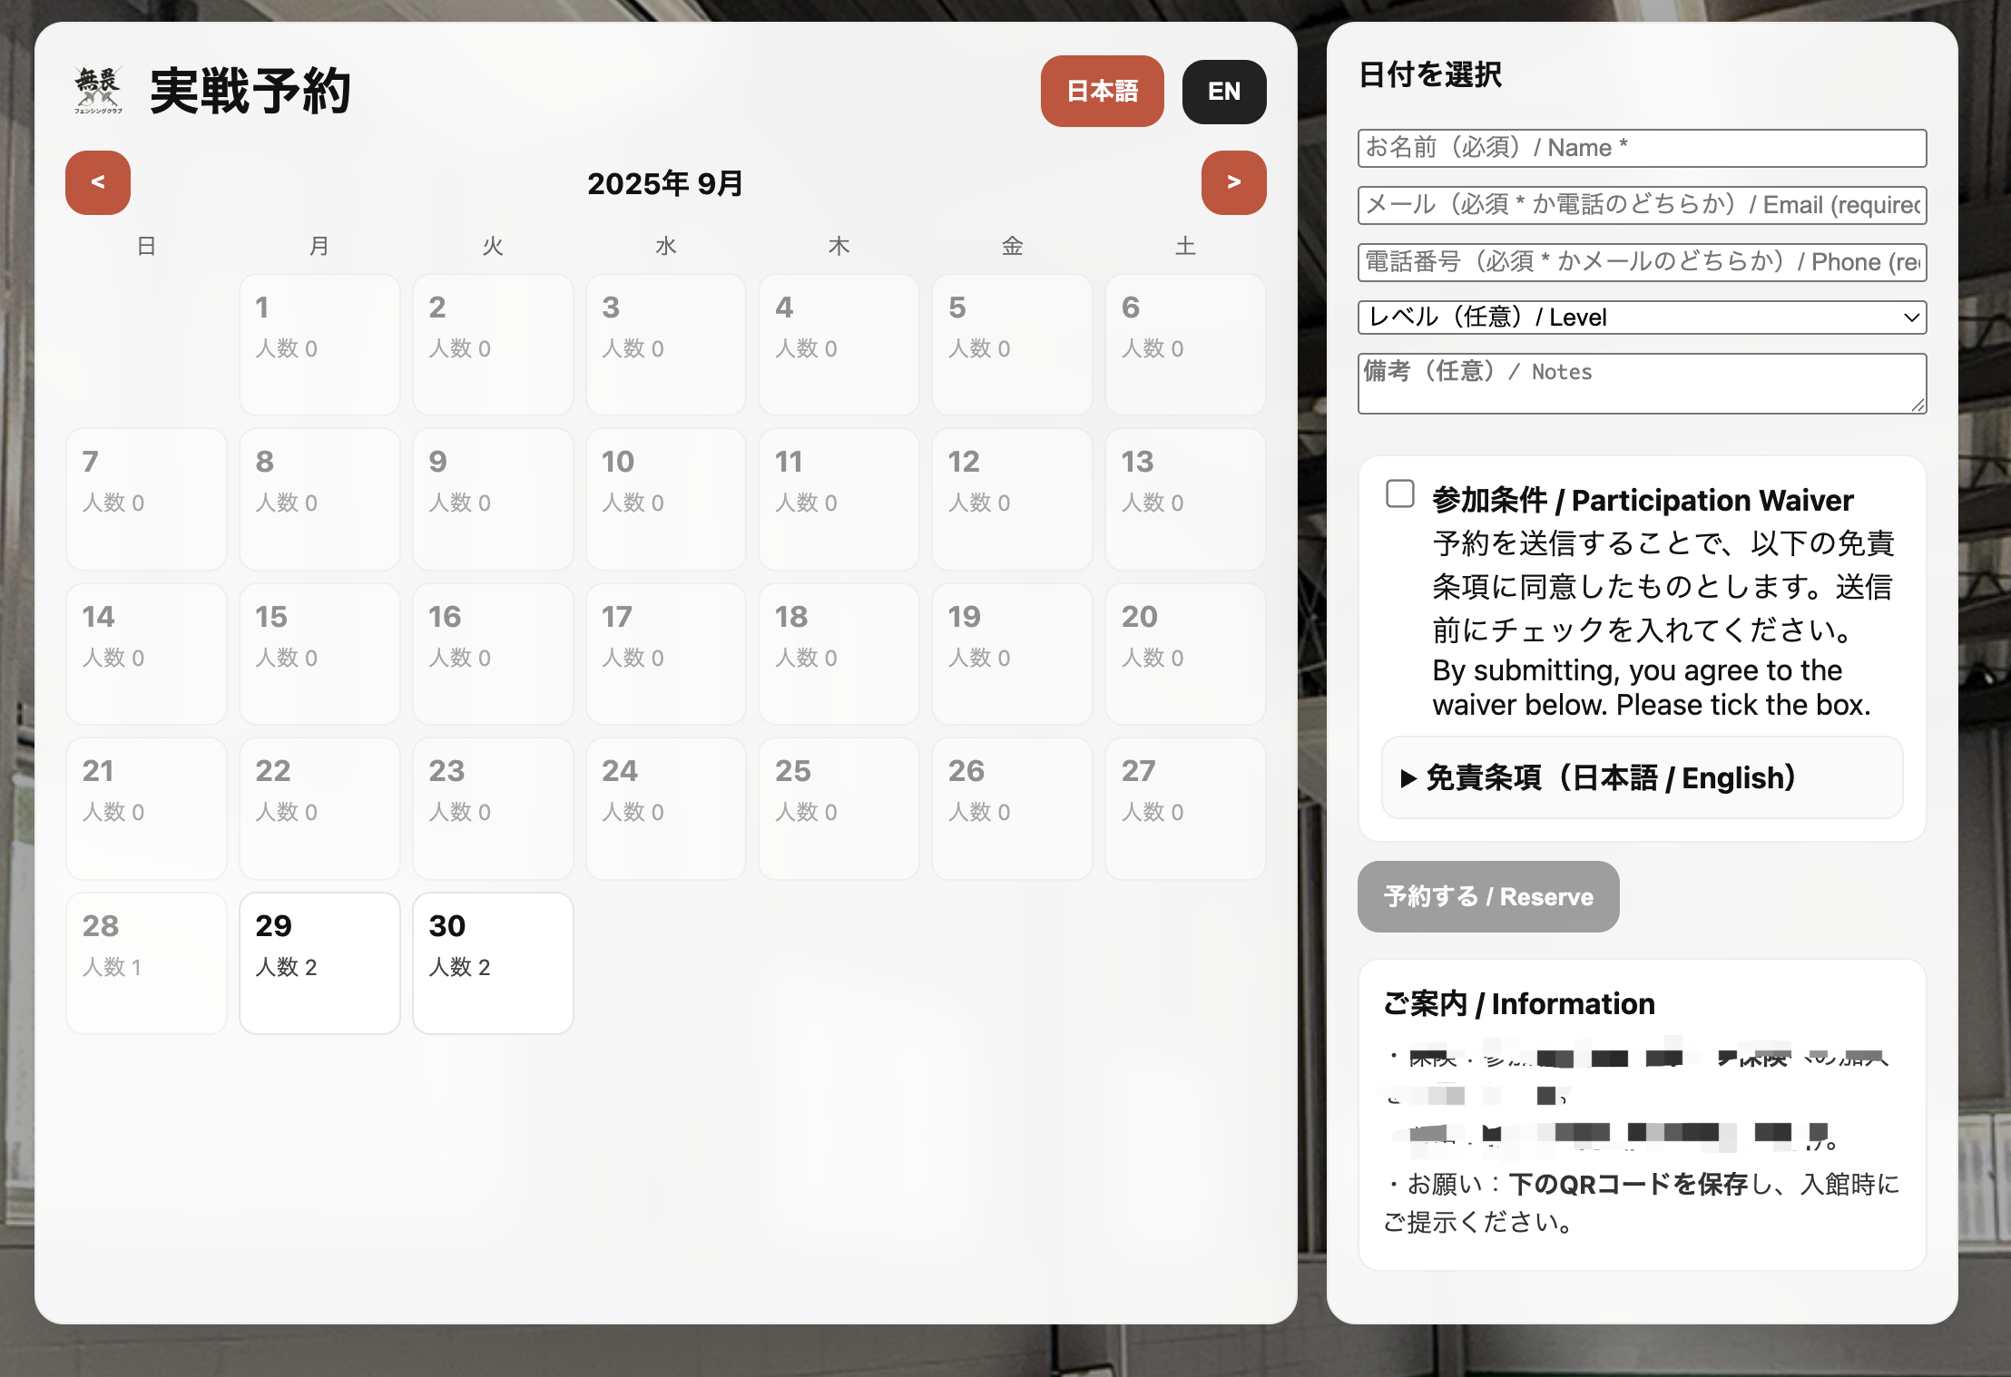Image resolution: width=2011 pixels, height=1377 pixels.
Task: Switch language to EN
Action: [x=1223, y=92]
